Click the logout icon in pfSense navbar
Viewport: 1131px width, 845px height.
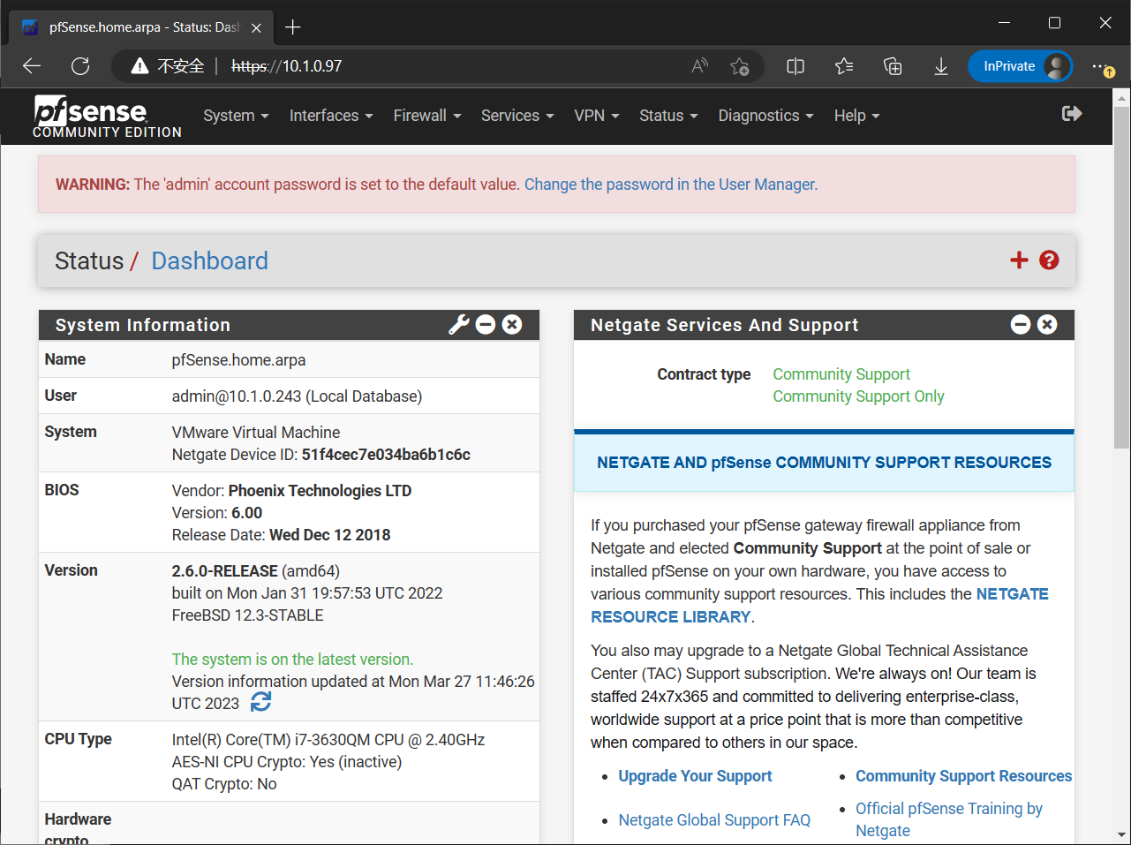click(1071, 114)
